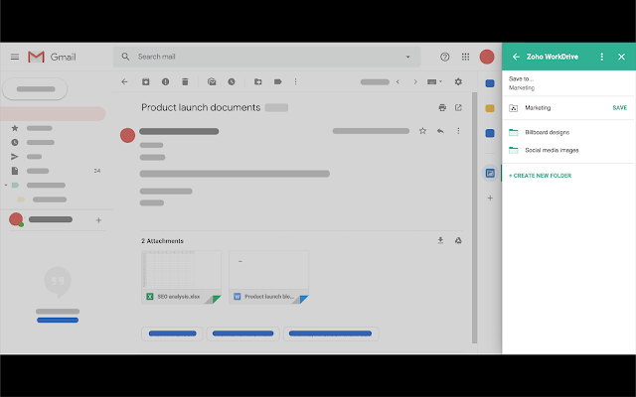Open email in new window
Image resolution: width=636 pixels, height=397 pixels.
click(458, 108)
